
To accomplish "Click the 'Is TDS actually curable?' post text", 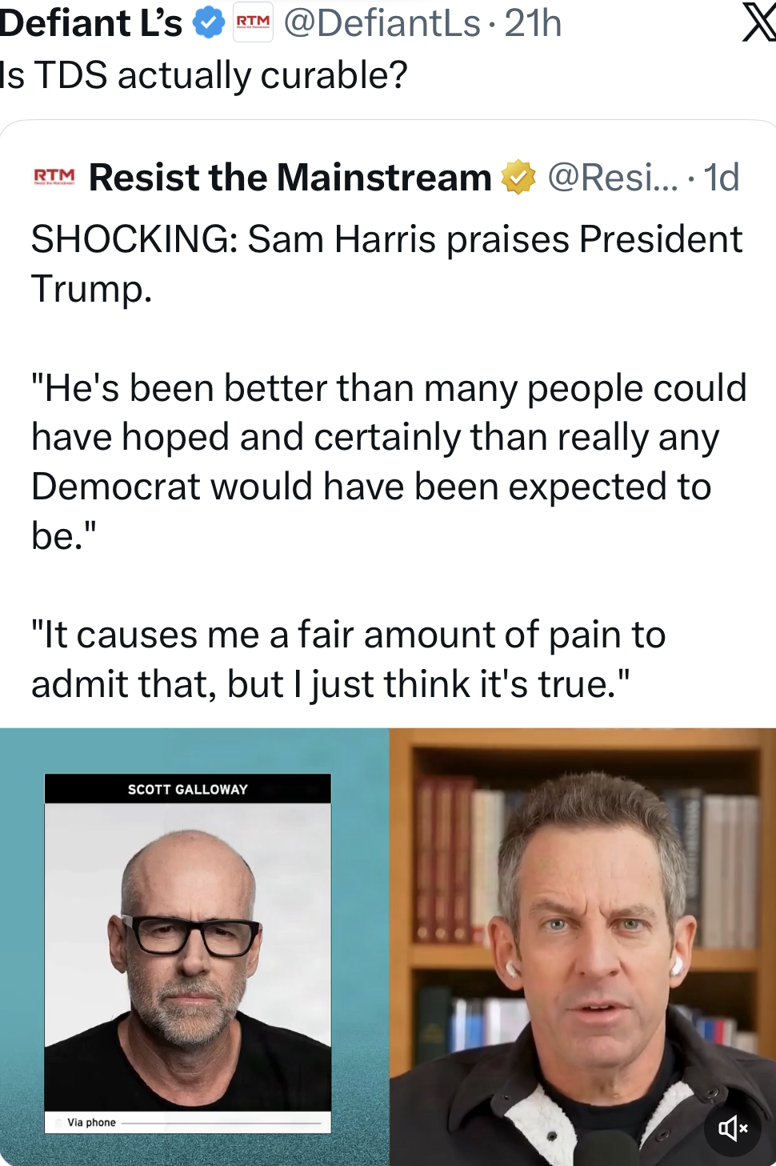I will pos(204,75).
